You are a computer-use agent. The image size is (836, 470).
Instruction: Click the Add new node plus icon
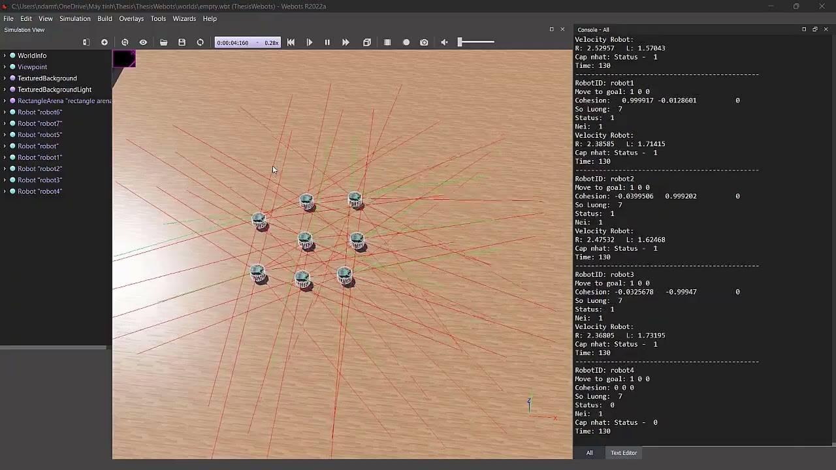(x=104, y=42)
